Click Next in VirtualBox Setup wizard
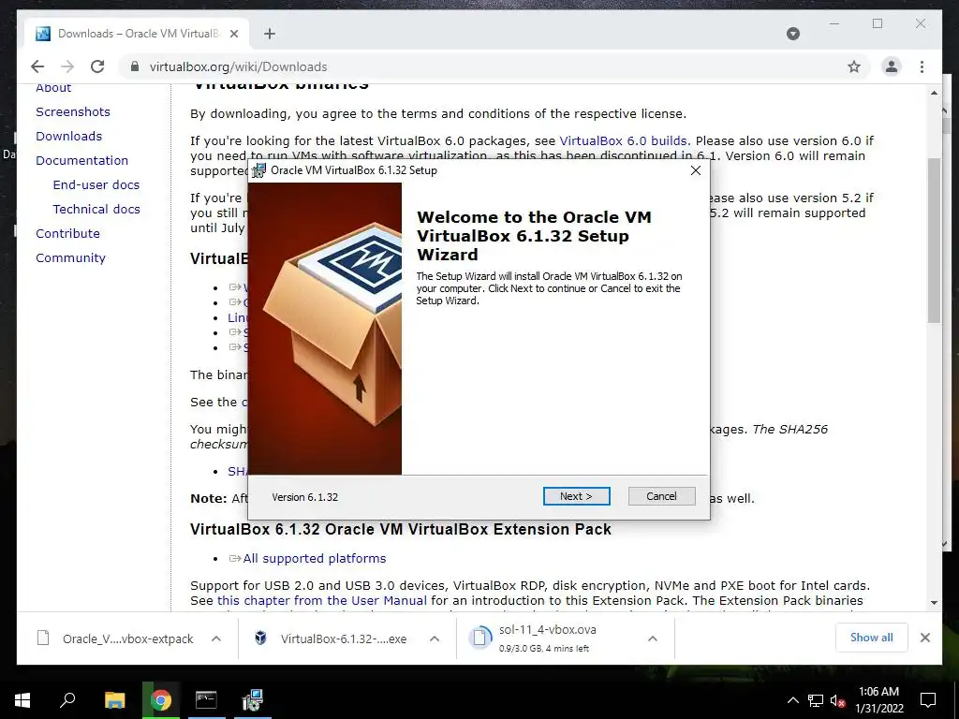The image size is (959, 719). [x=576, y=496]
